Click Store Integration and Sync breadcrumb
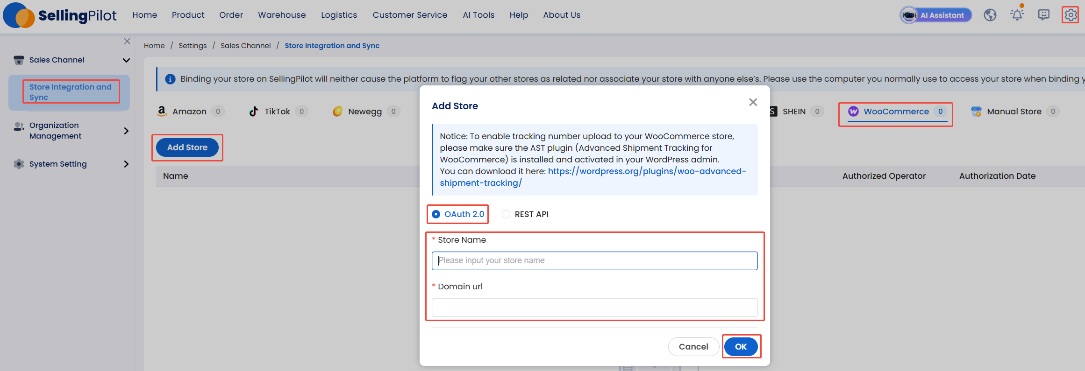The width and height of the screenshot is (1085, 371). click(332, 46)
